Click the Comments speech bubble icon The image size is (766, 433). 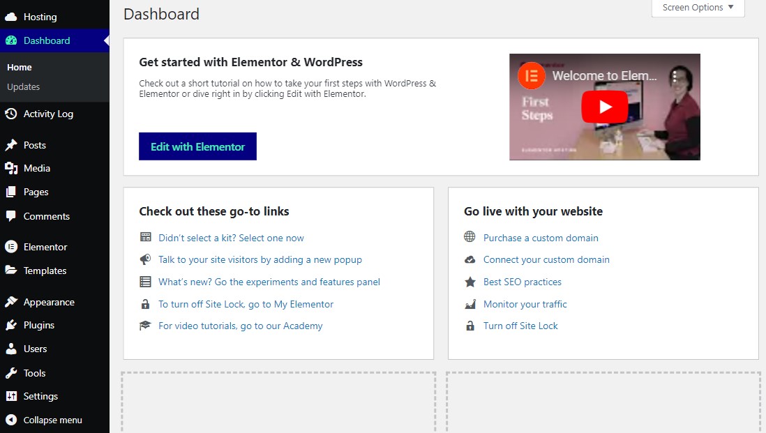click(x=11, y=216)
